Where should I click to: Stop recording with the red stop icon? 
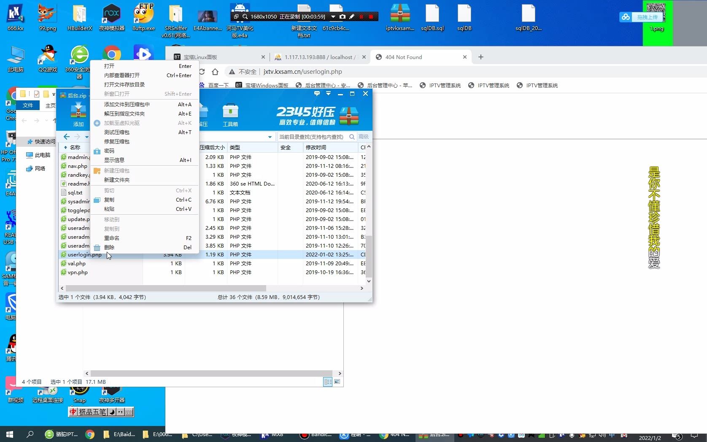point(370,17)
